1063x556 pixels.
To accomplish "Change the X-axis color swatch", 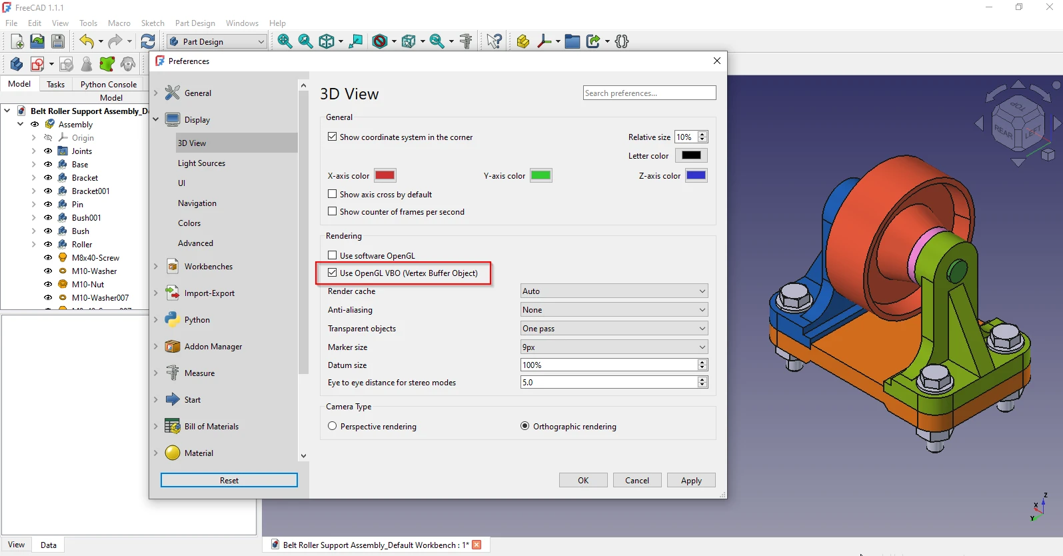I will tap(385, 175).
